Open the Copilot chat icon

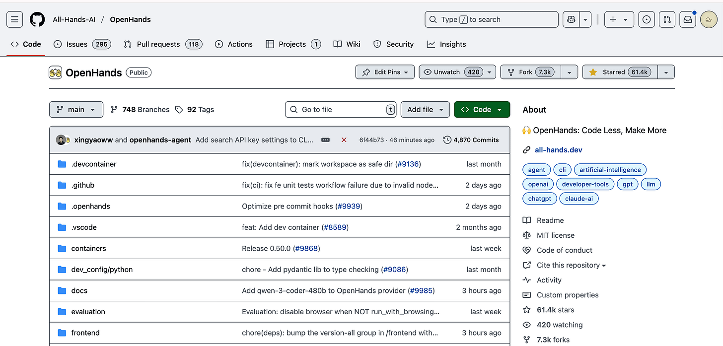[x=571, y=19]
